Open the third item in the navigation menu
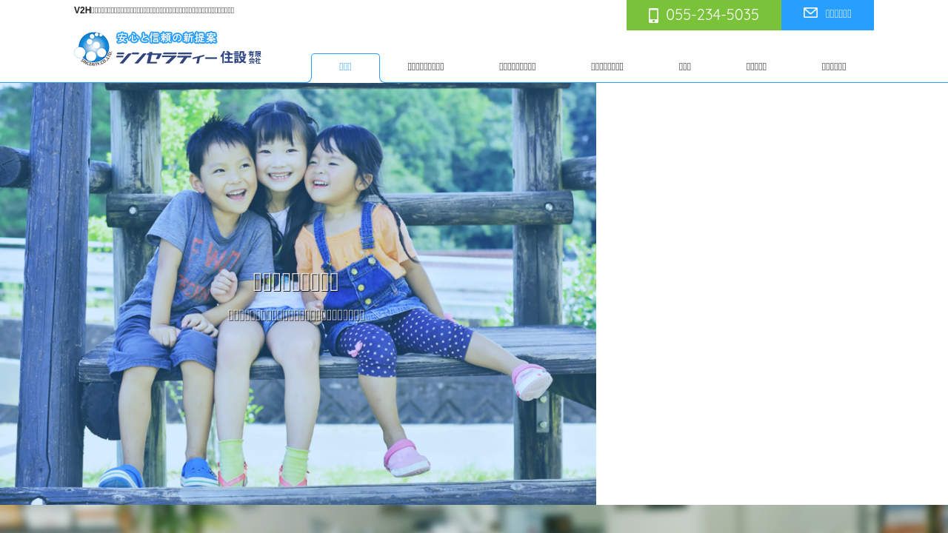Screen dimensions: 948x533 pyautogui.click(x=518, y=67)
